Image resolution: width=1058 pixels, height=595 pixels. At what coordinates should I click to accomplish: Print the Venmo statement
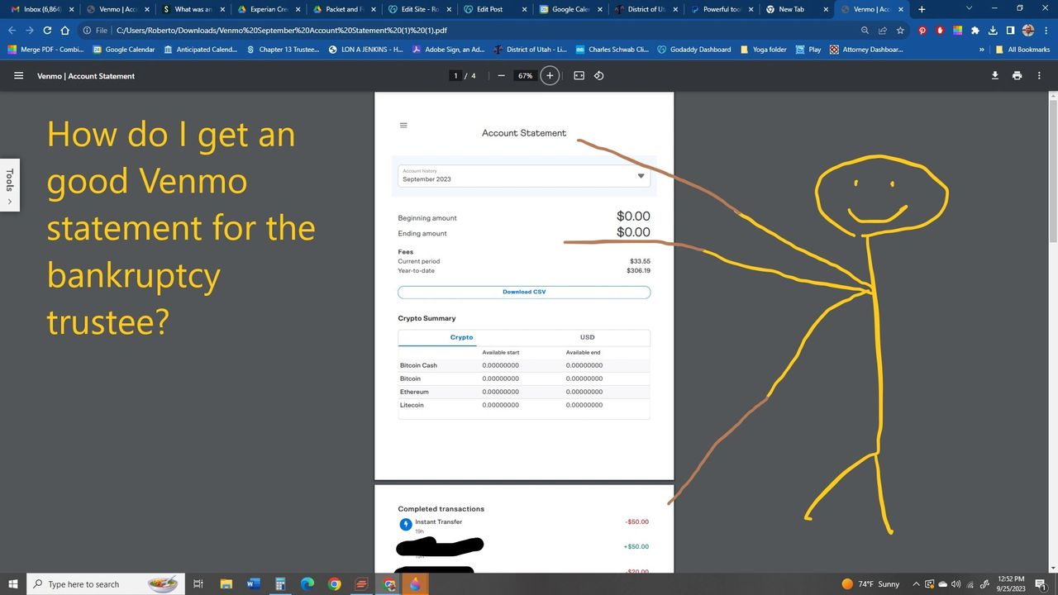tap(1017, 76)
